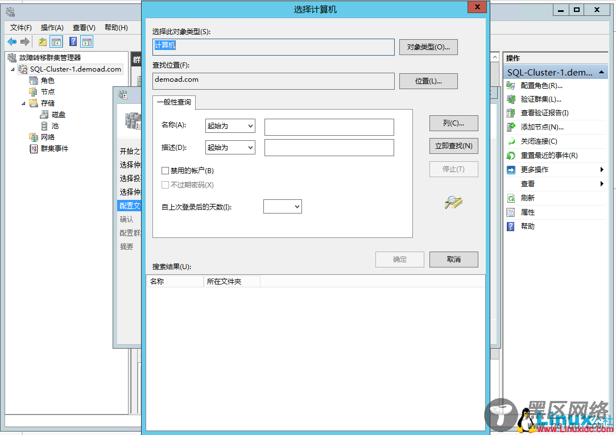Click the 配置角色(R)... action icon
Screen dimensions: 616x435
pos(511,86)
